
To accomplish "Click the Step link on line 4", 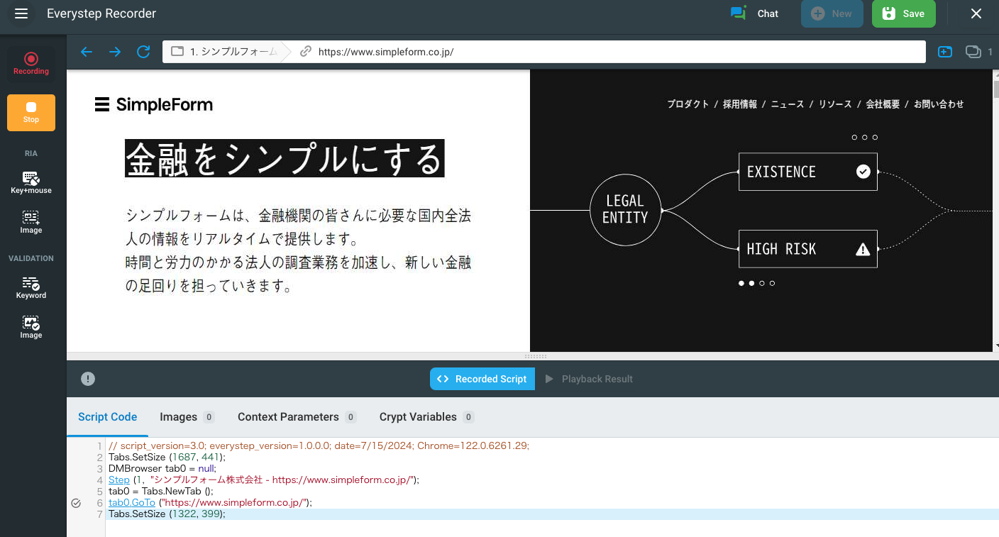I will [x=119, y=480].
